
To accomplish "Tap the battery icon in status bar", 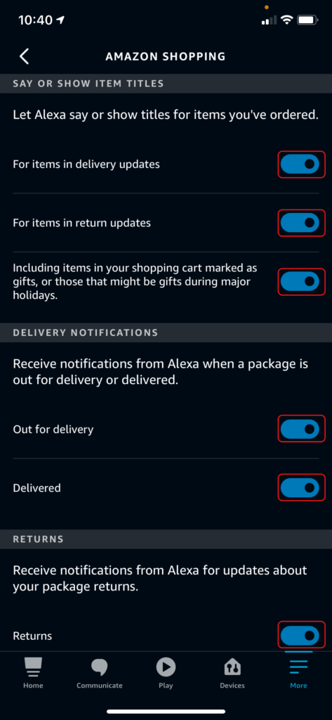I will coord(307,20).
